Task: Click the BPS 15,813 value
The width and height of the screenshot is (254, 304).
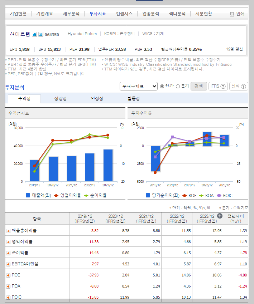Action: tap(54, 49)
